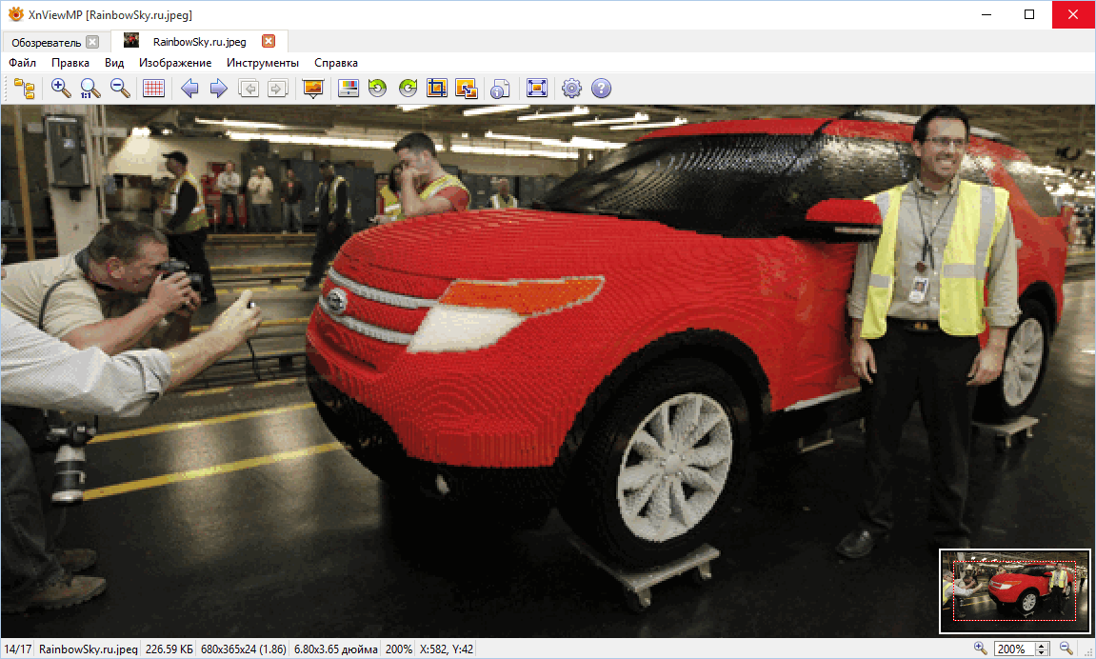Open the Файл menu
This screenshot has height=659, width=1096.
tap(22, 63)
